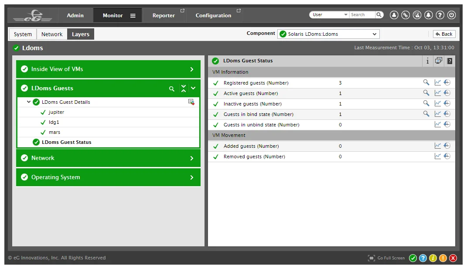View history clock icon for Active guests
Image resolution: width=467 pixels, height=269 pixels.
[447, 93]
